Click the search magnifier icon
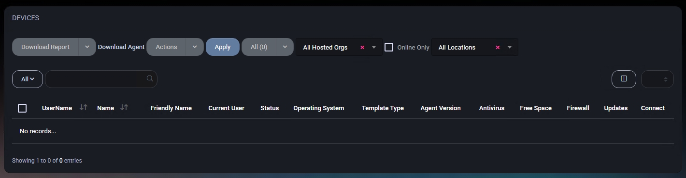 pos(150,78)
